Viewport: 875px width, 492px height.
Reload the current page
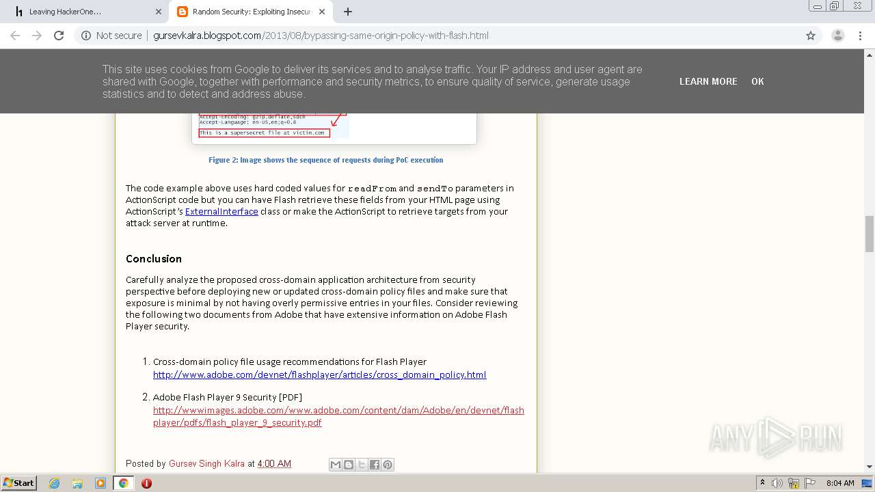click(59, 36)
